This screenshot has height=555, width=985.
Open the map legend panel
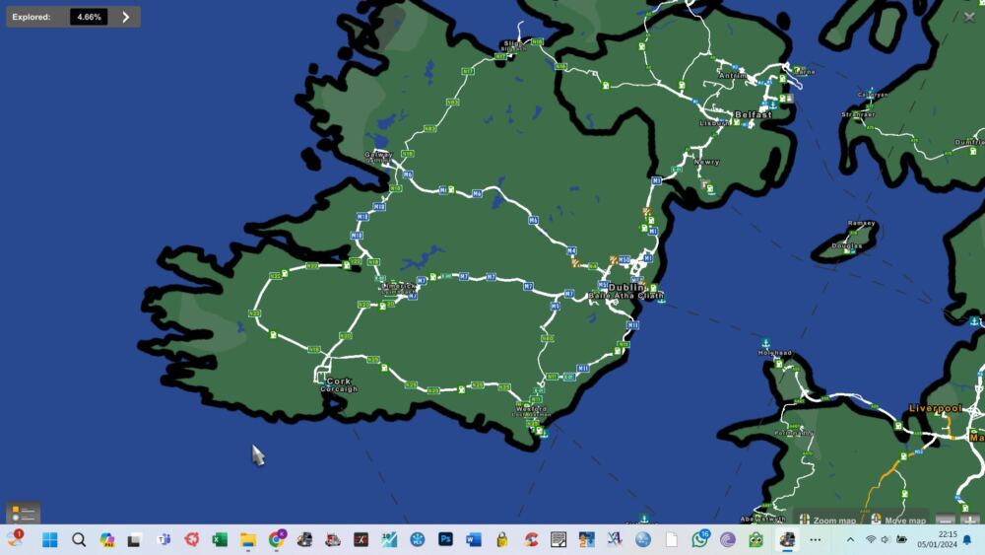click(23, 514)
